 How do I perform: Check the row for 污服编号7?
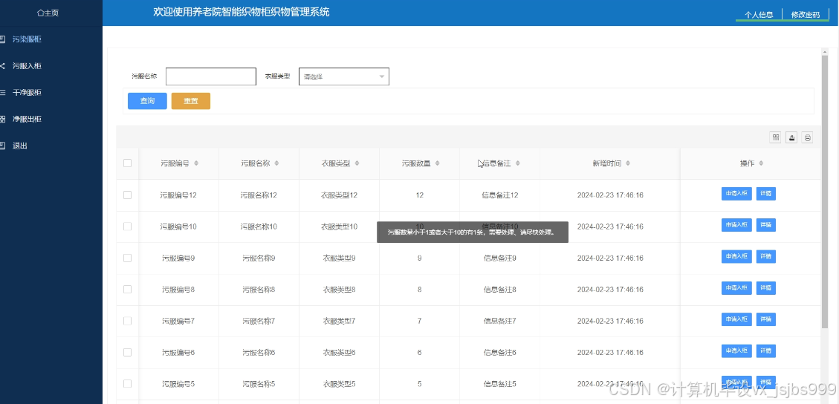click(127, 321)
